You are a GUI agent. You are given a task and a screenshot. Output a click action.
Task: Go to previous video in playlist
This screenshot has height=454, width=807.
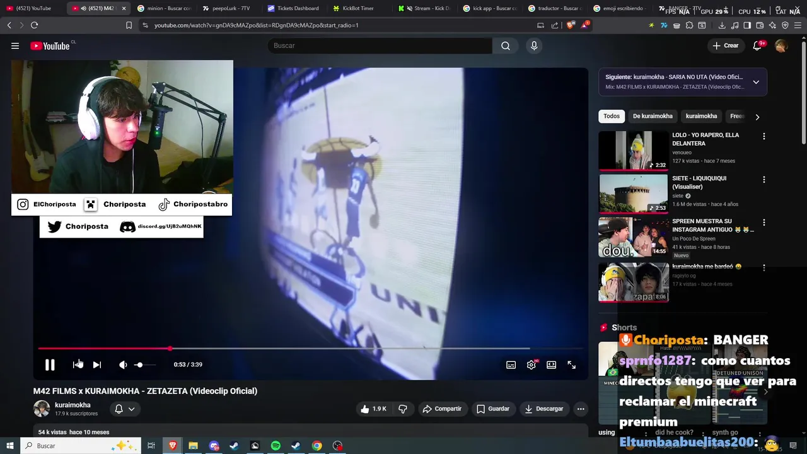78,364
